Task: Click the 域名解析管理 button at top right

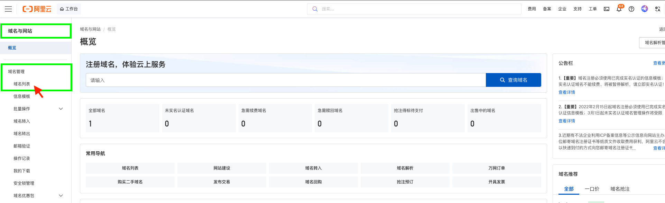Action: point(652,43)
